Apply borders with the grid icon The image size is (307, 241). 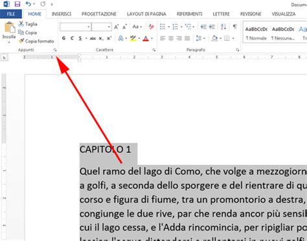(x=227, y=38)
